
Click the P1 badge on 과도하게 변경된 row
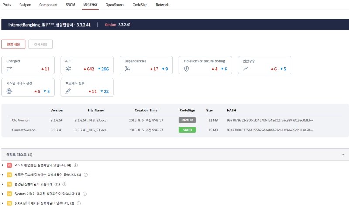point(9,165)
